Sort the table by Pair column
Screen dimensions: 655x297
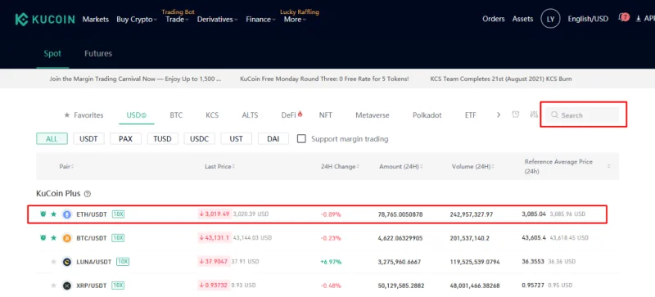(66, 166)
